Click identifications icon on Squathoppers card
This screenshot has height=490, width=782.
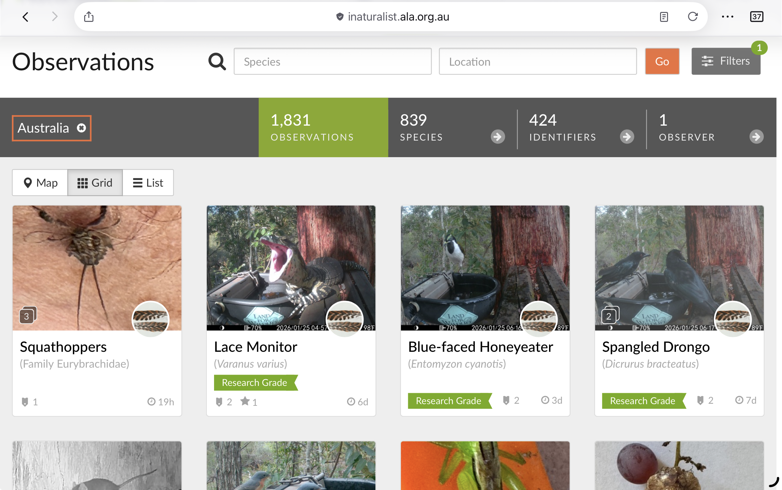pyautogui.click(x=25, y=402)
